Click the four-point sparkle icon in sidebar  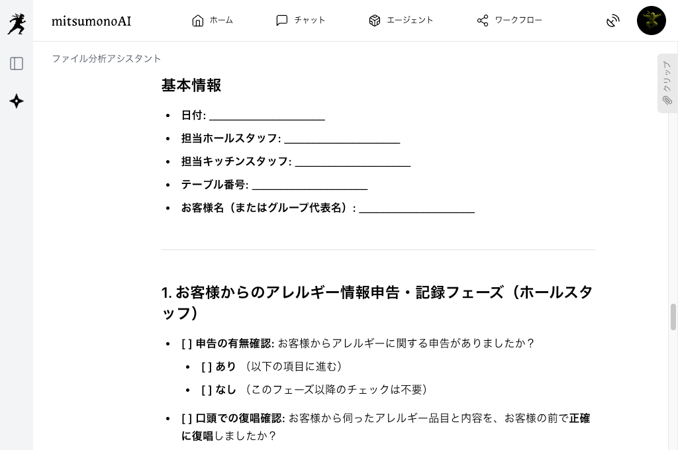tap(17, 101)
